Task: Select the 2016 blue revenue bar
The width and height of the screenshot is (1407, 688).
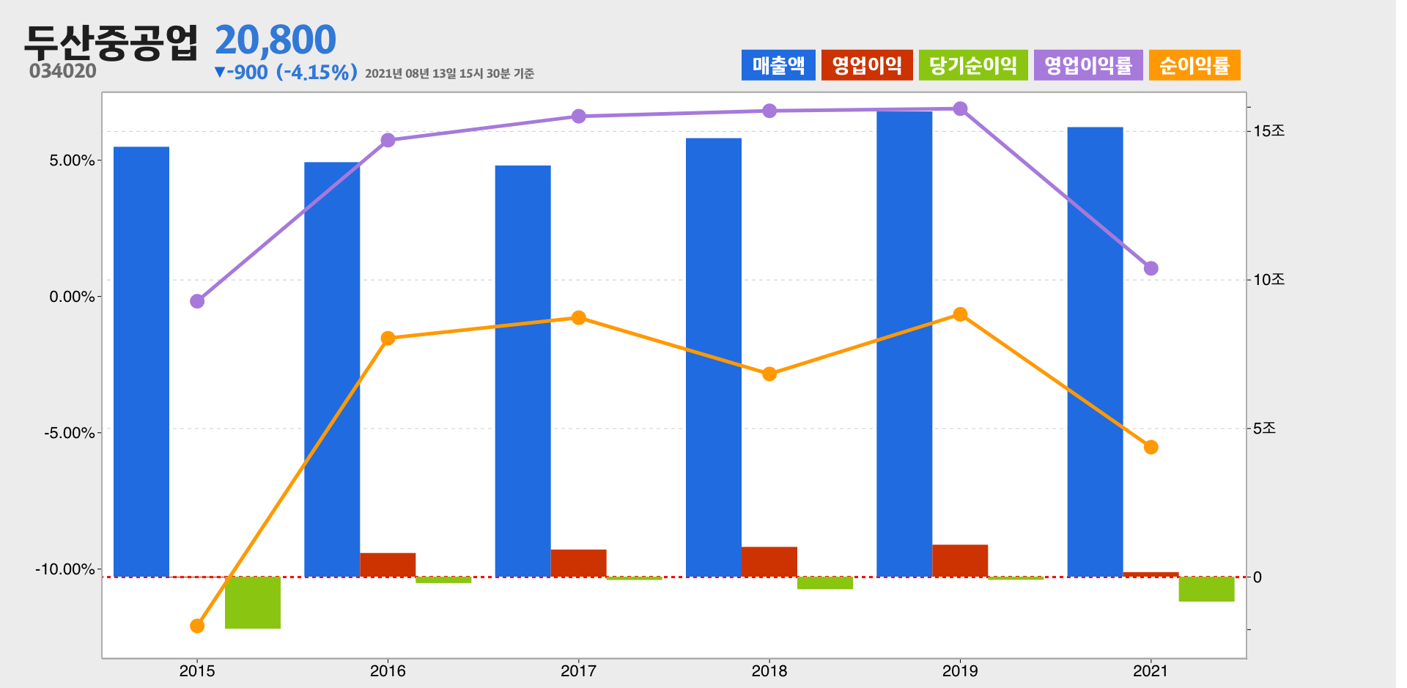Action: (x=332, y=369)
